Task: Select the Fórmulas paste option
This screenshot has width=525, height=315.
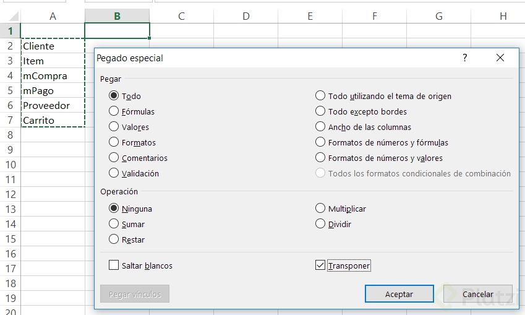Action: [114, 111]
